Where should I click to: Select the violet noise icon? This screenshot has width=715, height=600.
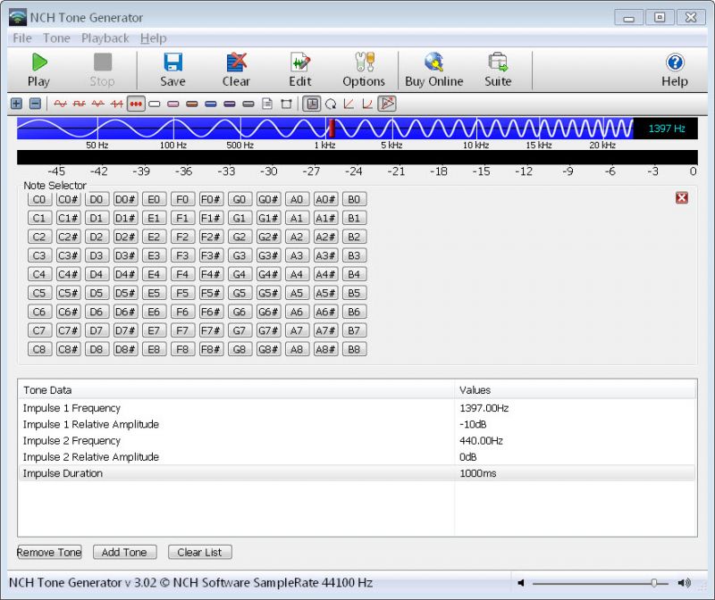(230, 104)
